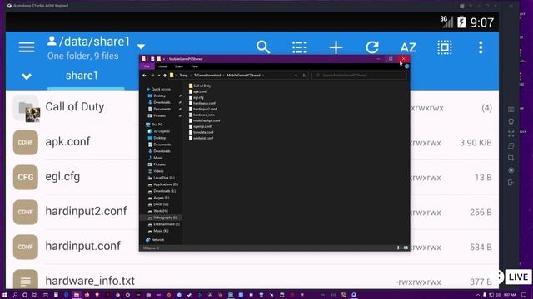
Task: Go back in Explorer navigation
Action: [x=144, y=76]
